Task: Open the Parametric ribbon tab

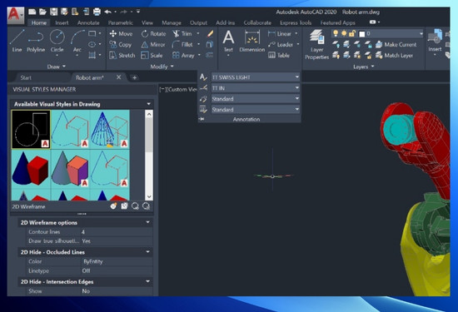Action: (121, 22)
